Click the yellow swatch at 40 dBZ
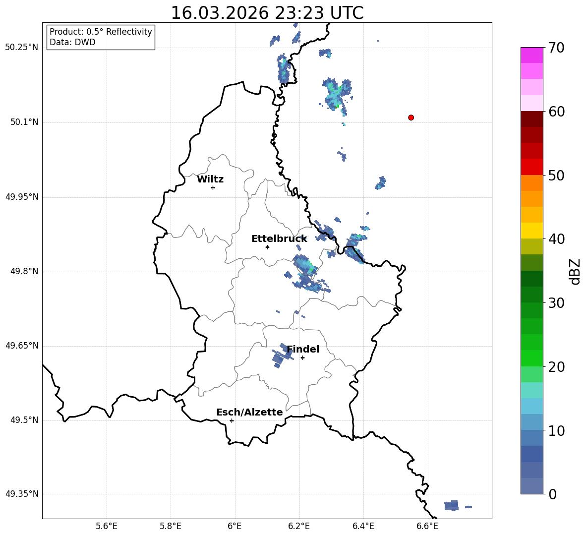 [x=532, y=231]
